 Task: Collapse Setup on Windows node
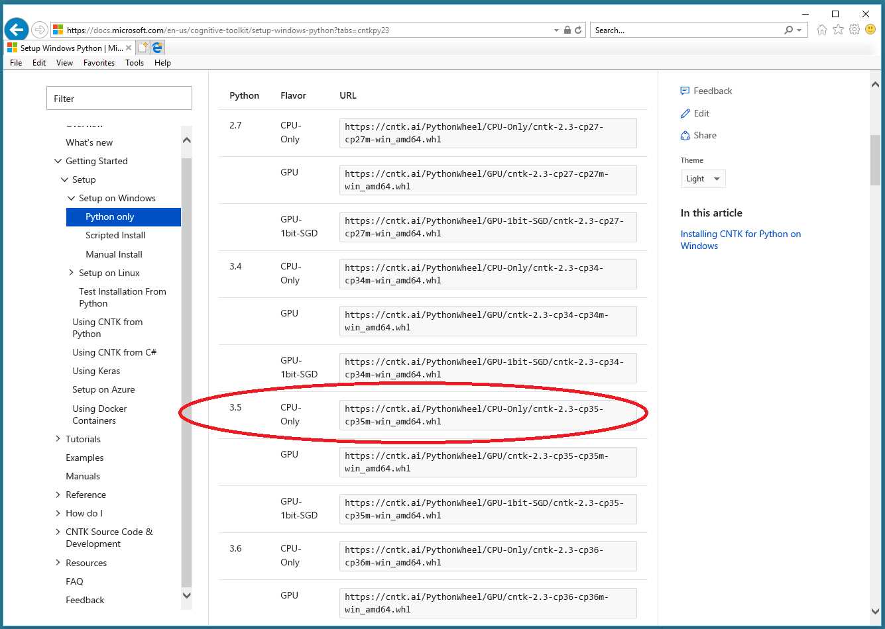click(x=71, y=198)
